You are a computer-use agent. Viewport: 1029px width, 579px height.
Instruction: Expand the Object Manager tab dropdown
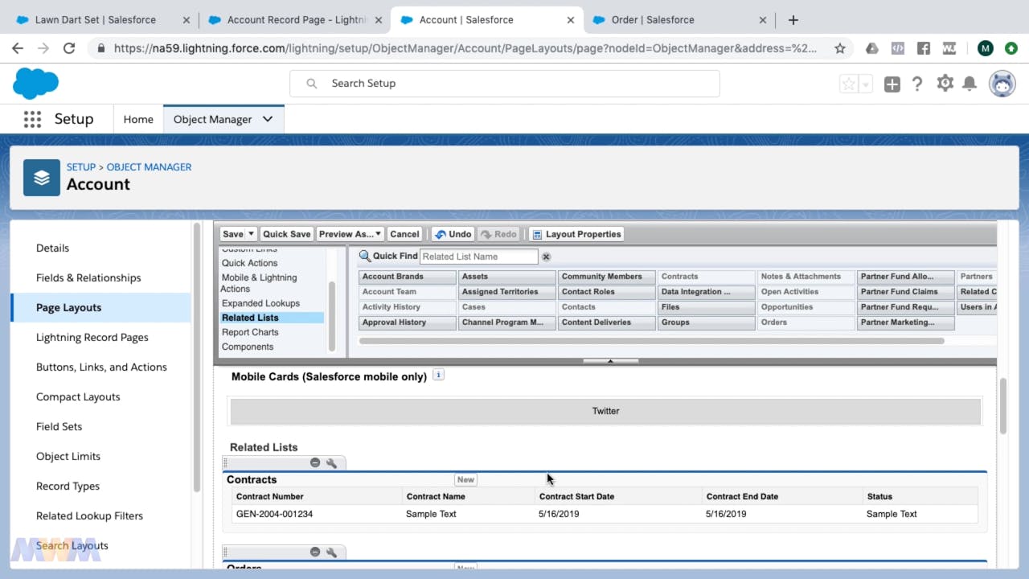pos(268,119)
